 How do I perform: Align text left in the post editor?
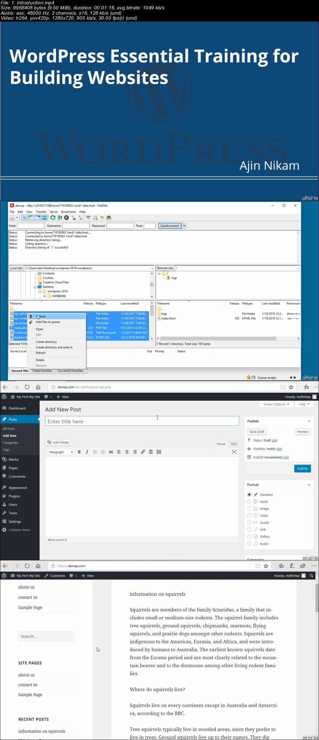click(119, 452)
